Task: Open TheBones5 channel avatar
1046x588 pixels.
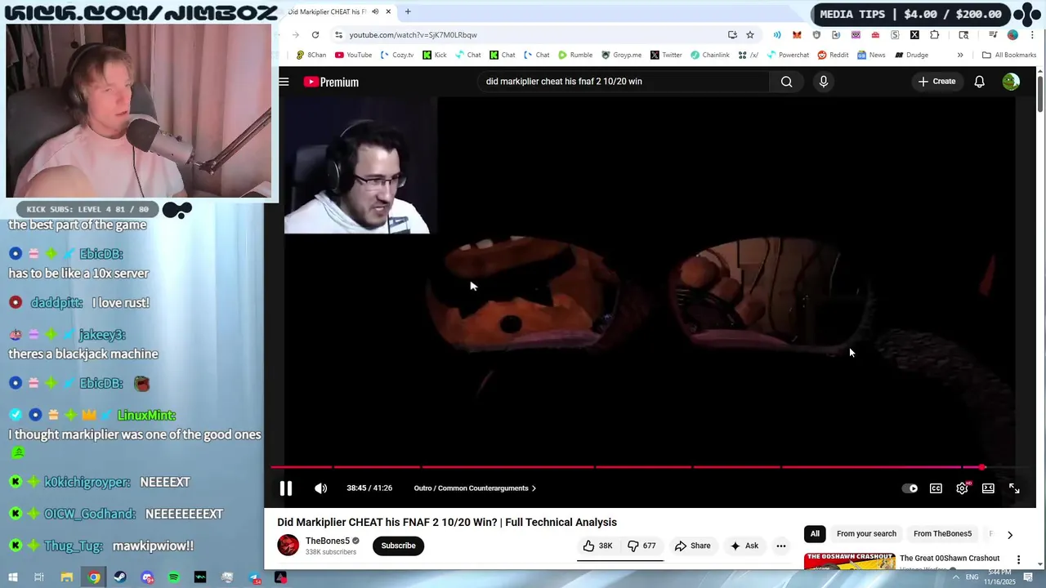Action: (x=288, y=545)
